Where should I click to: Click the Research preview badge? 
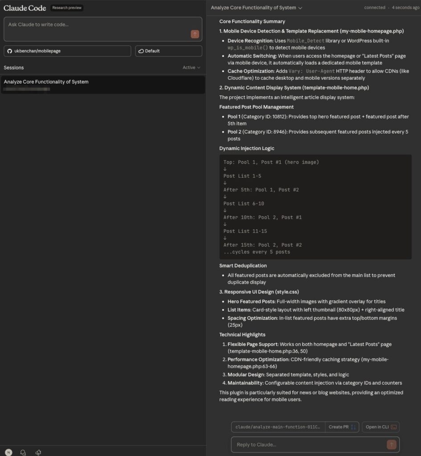[67, 8]
